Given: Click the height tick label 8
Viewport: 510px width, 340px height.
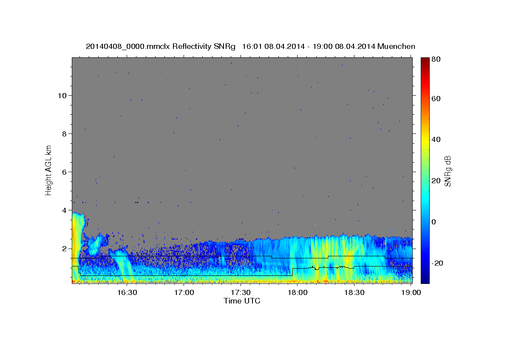Looking at the screenshot, I should [x=65, y=133].
